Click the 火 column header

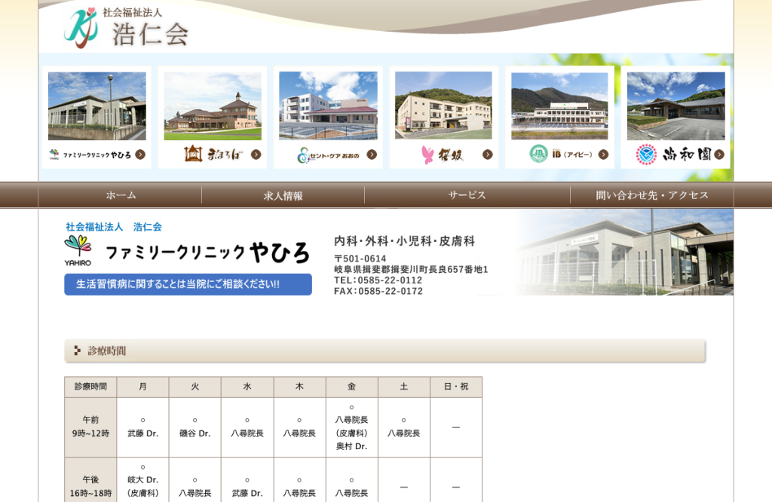195,387
